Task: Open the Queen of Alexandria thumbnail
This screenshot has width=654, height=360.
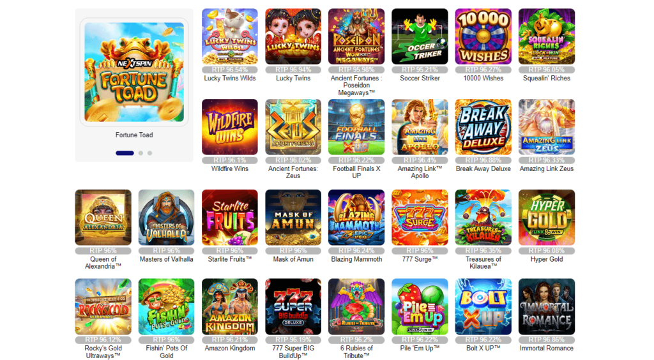Action: pyautogui.click(x=103, y=218)
